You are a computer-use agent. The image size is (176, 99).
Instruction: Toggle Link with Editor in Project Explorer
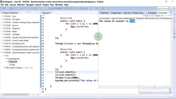pos(28,12)
